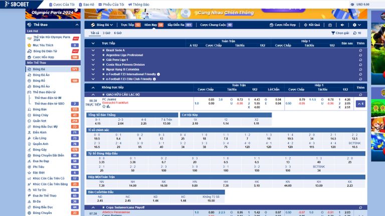Select the 6 Giờ time filter

click(118, 33)
